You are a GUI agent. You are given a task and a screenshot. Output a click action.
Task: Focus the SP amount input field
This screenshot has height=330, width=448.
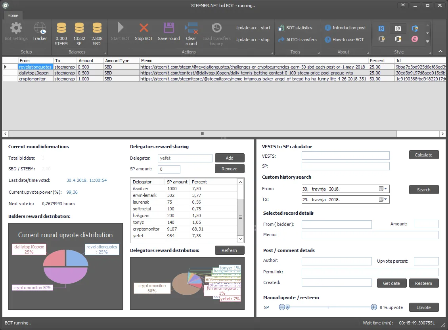pos(169,169)
